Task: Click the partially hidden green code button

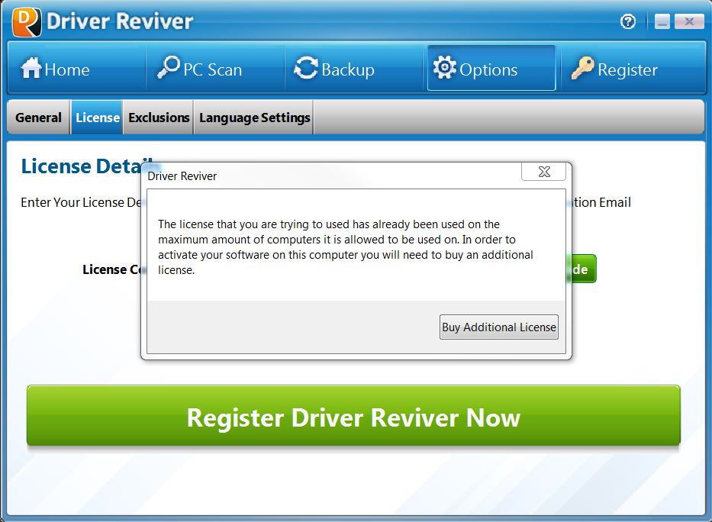Action: coord(582,269)
